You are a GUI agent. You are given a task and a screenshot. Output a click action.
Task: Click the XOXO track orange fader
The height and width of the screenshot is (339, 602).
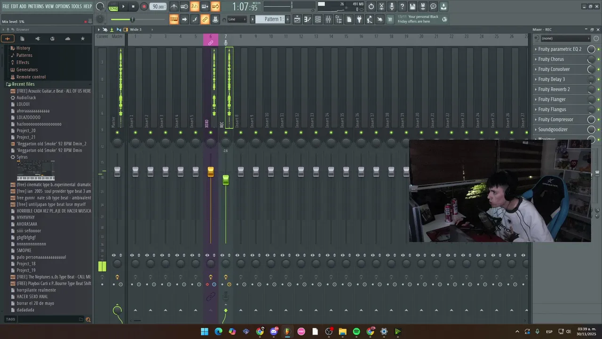(x=211, y=172)
